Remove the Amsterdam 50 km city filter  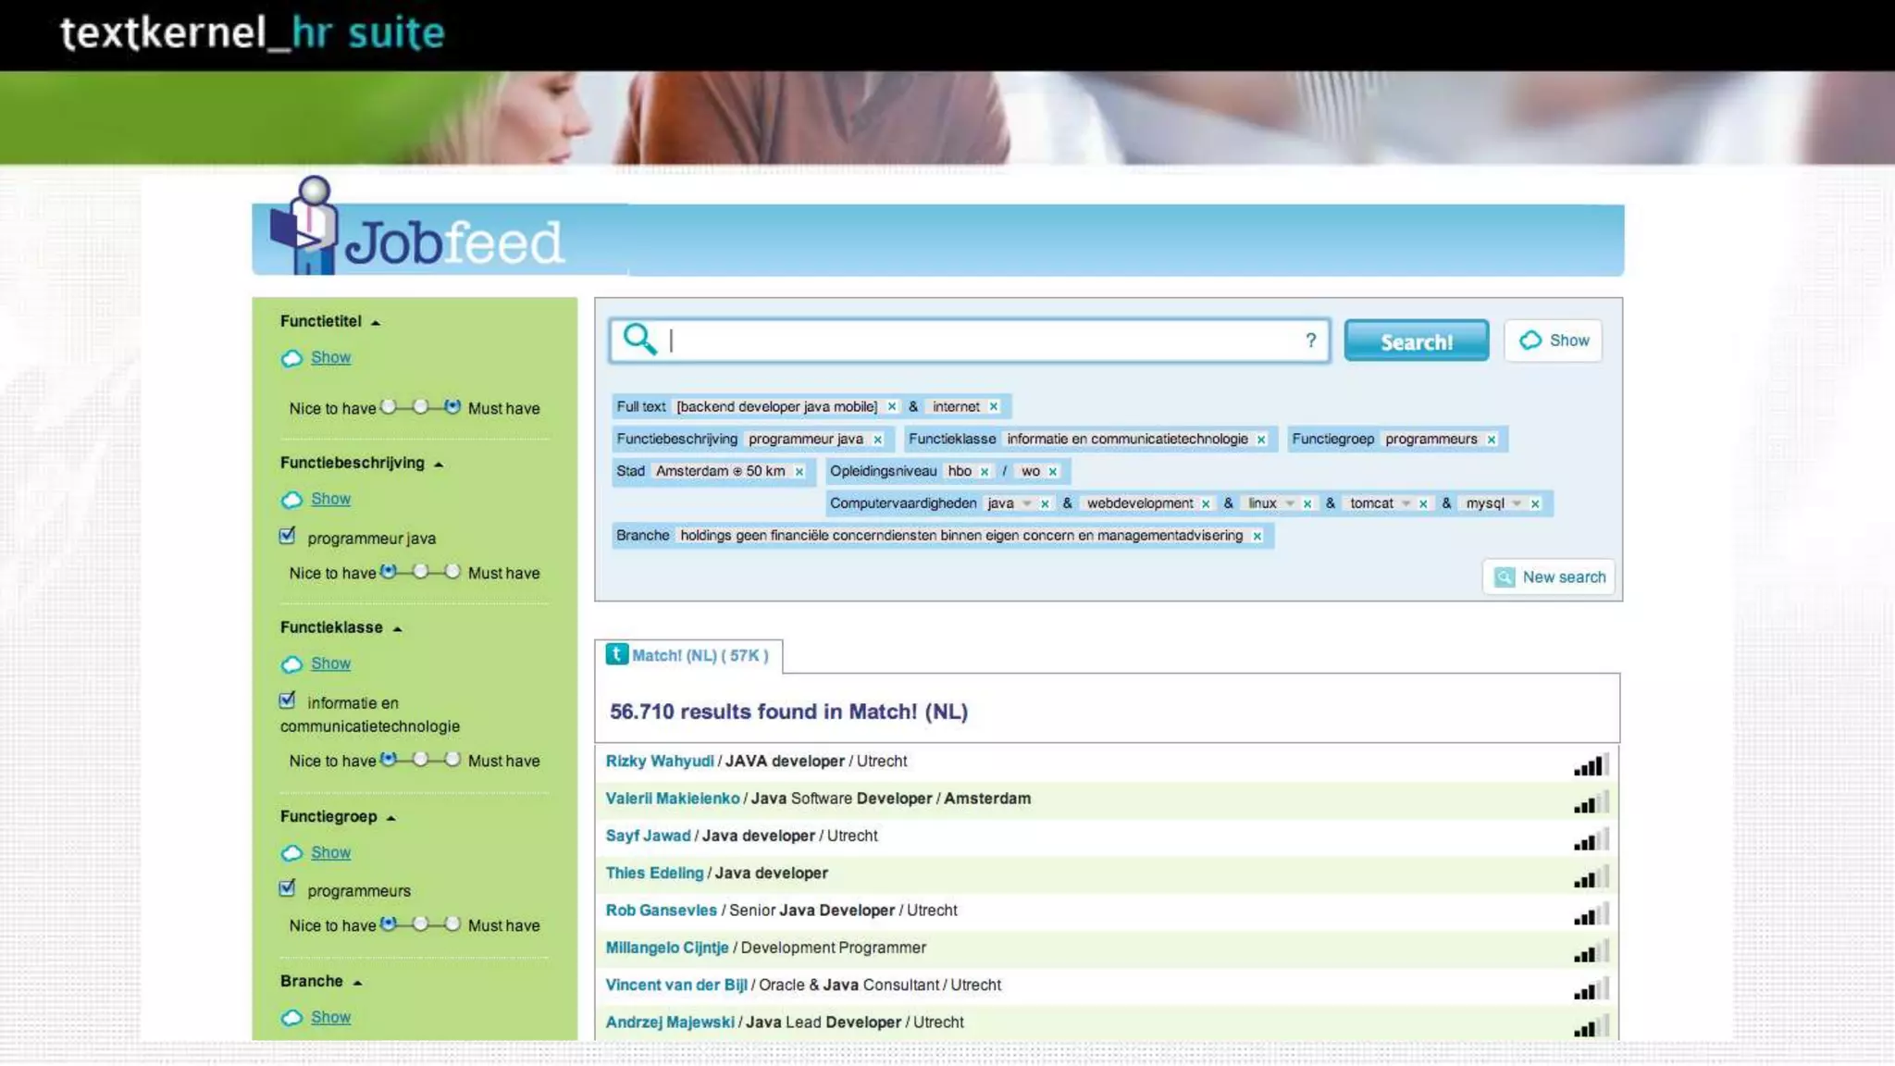[799, 471]
